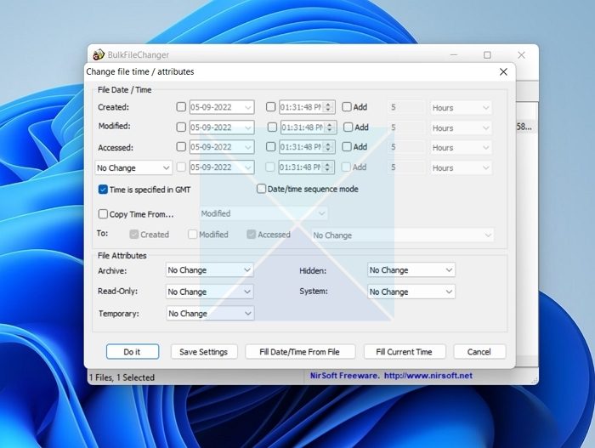Open the Hours unit dropdown in Modified row
Image resolution: width=595 pixels, height=448 pixels.
461,128
